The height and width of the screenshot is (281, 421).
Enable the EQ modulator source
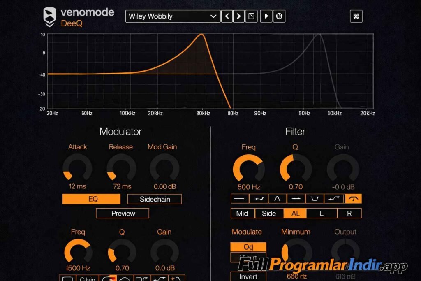tap(92, 199)
